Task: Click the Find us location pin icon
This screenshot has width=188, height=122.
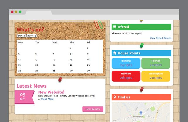Action: 114,97
